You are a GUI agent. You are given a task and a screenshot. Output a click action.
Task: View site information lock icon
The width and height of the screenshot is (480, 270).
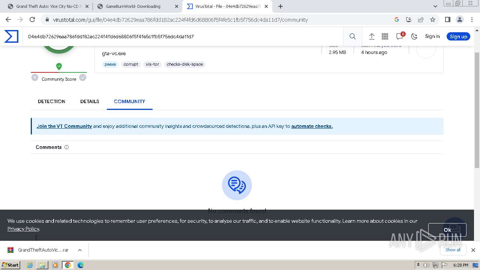[x=46, y=20]
